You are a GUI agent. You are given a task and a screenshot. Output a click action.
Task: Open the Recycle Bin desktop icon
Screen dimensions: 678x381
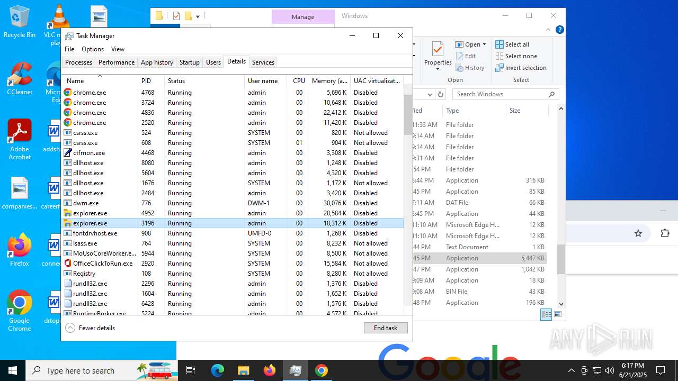(x=20, y=22)
